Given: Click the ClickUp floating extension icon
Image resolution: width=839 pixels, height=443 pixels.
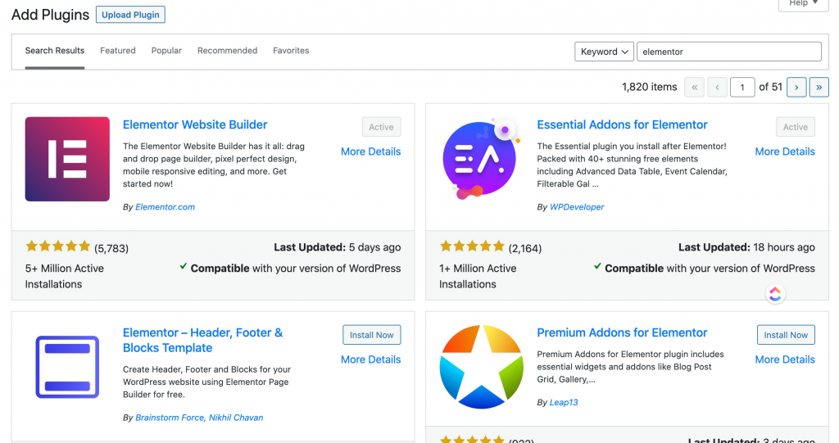Looking at the screenshot, I should 775,294.
